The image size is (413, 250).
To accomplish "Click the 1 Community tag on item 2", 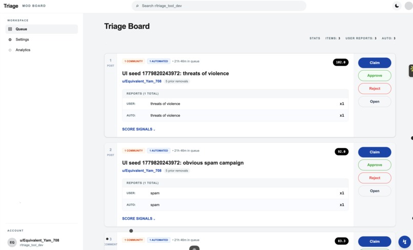I will [x=134, y=151].
